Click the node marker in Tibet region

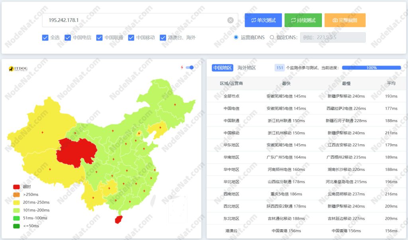point(50,169)
